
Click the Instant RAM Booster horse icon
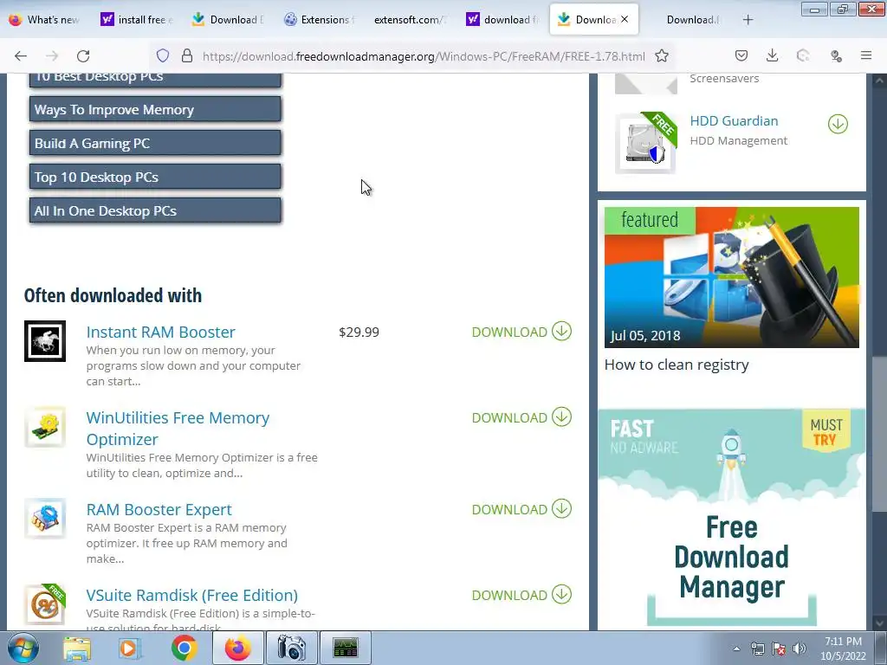pyautogui.click(x=45, y=341)
